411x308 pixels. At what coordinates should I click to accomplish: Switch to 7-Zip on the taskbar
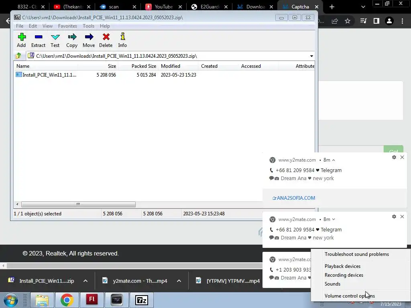click(x=142, y=300)
